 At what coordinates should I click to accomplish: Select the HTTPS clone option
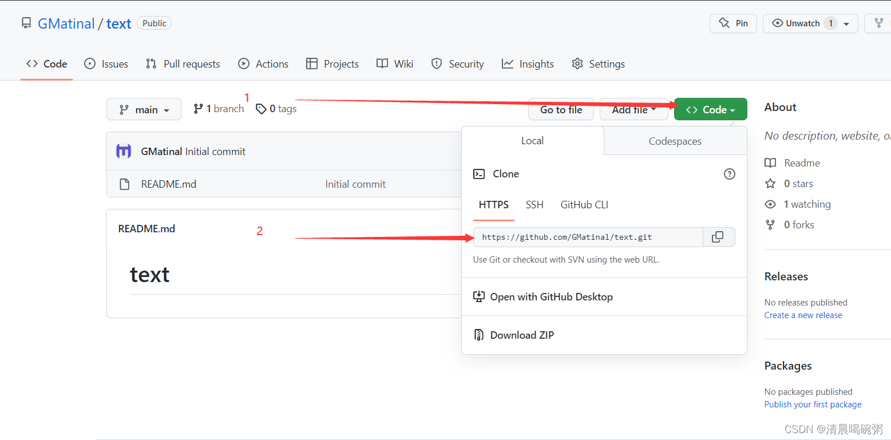pyautogui.click(x=494, y=205)
